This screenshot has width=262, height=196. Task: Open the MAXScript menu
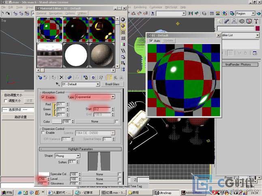pos(171,7)
